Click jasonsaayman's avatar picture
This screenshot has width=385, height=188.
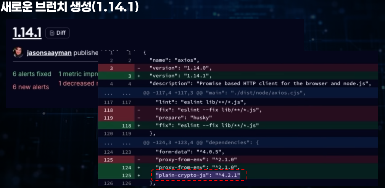coord(18,53)
